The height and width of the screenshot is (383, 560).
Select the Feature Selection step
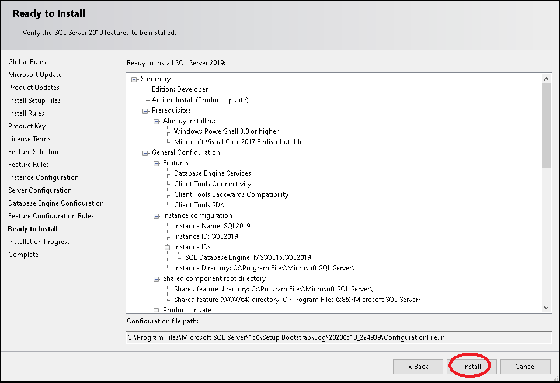pos(34,152)
